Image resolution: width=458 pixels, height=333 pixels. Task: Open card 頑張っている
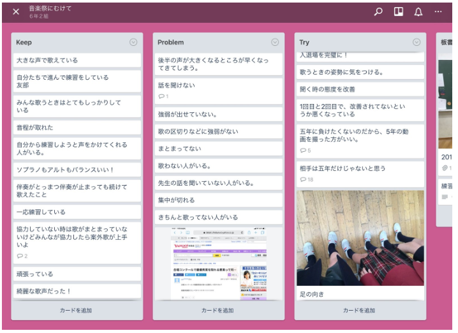point(77,274)
